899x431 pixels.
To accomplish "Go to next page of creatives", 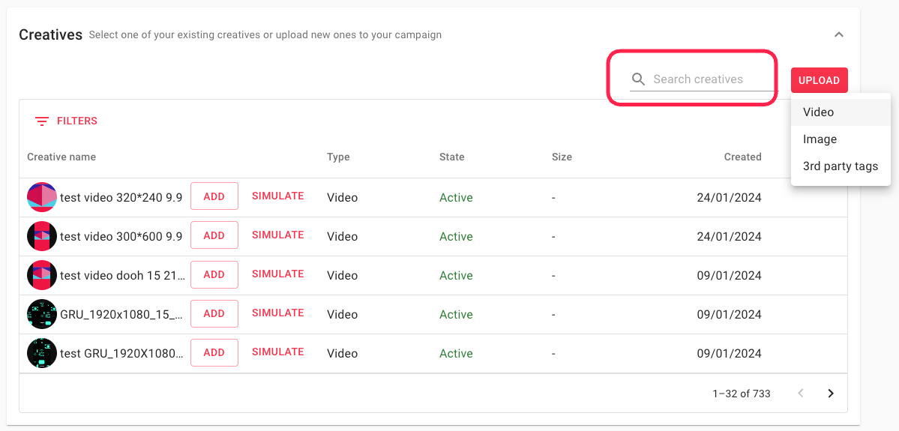I will [x=831, y=394].
